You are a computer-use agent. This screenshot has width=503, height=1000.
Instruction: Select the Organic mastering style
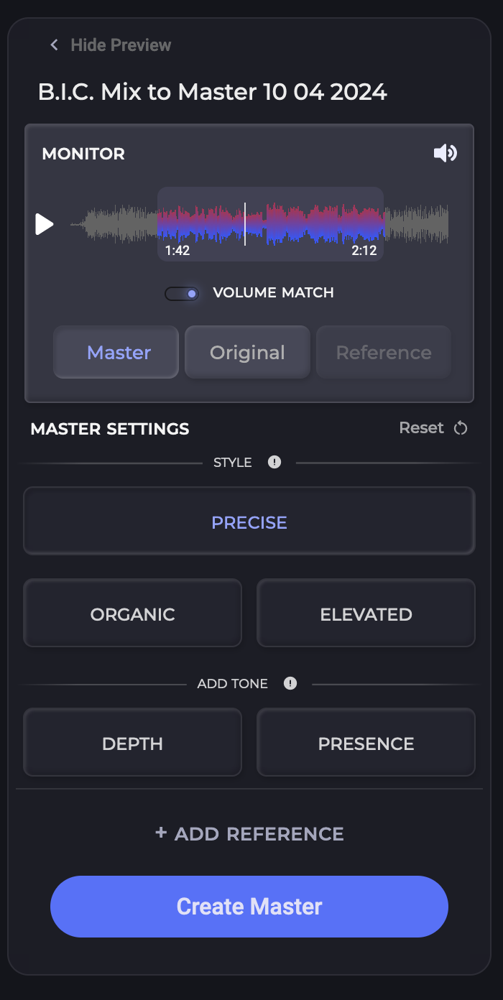coord(132,614)
